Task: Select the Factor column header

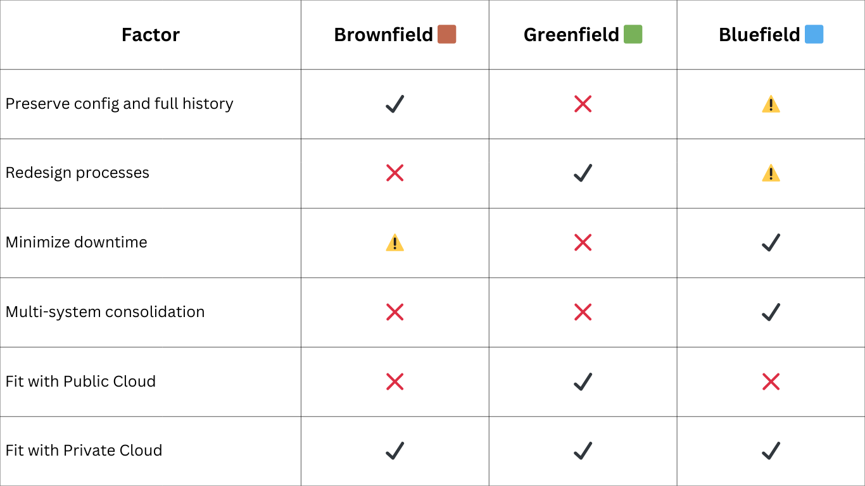Action: coord(151,35)
